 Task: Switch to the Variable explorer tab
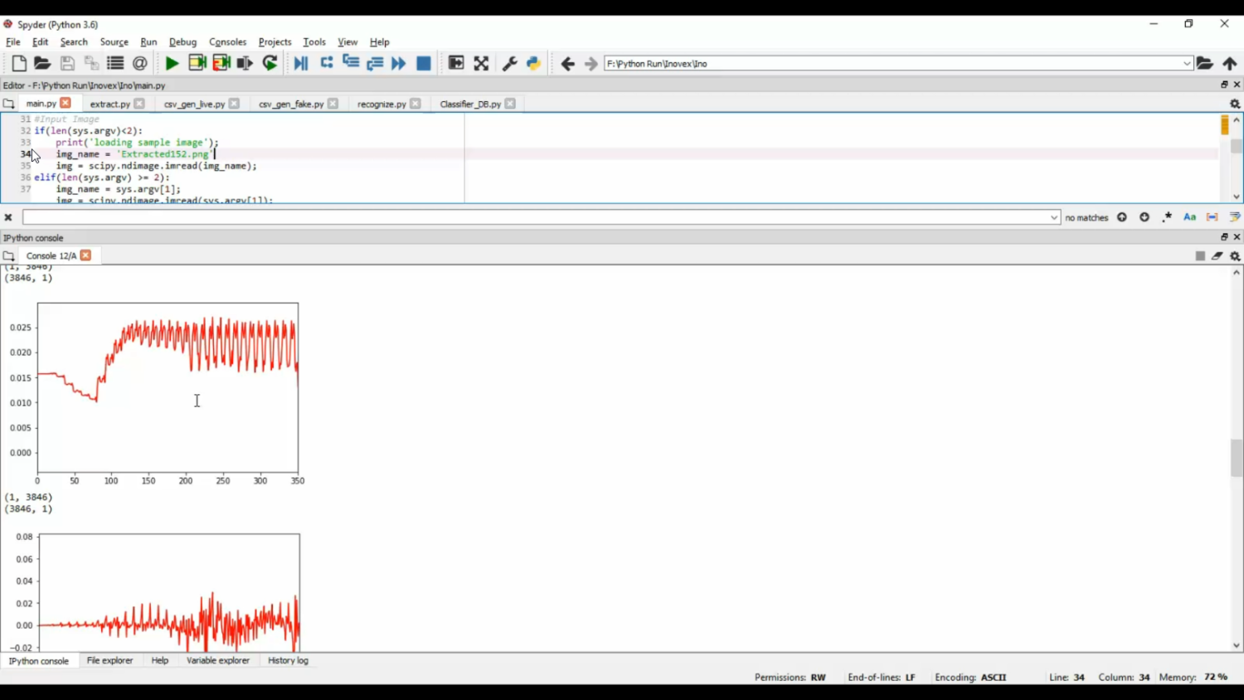(x=217, y=661)
